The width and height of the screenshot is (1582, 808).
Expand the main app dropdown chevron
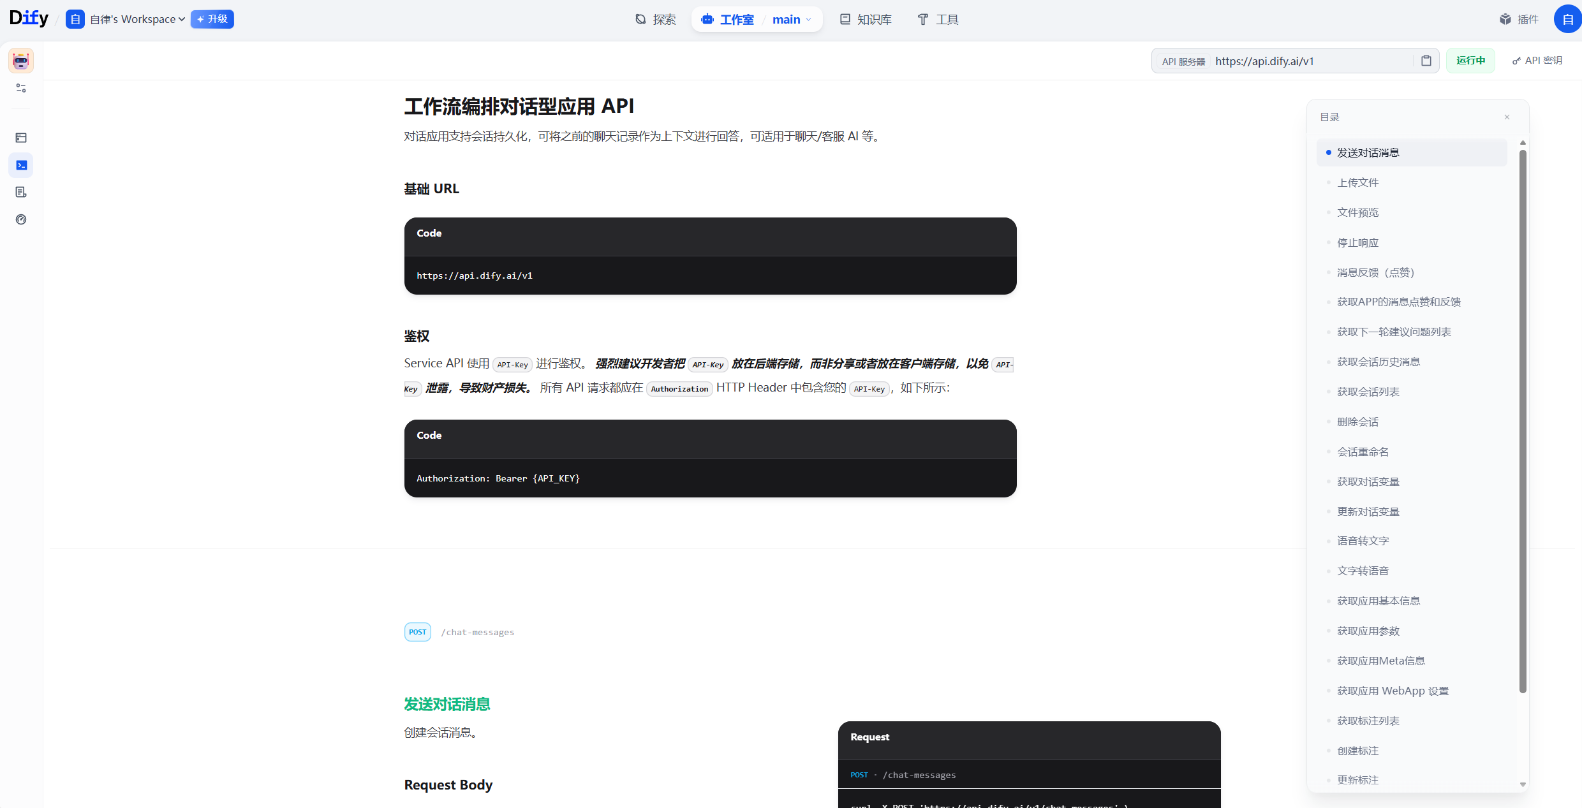[809, 19]
